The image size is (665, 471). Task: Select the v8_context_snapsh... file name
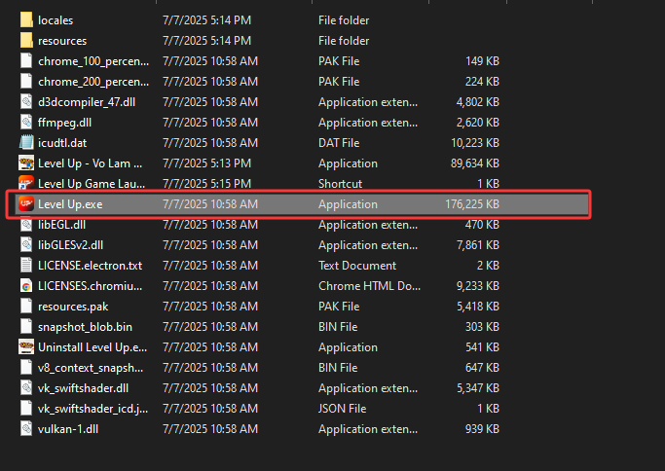pos(91,368)
